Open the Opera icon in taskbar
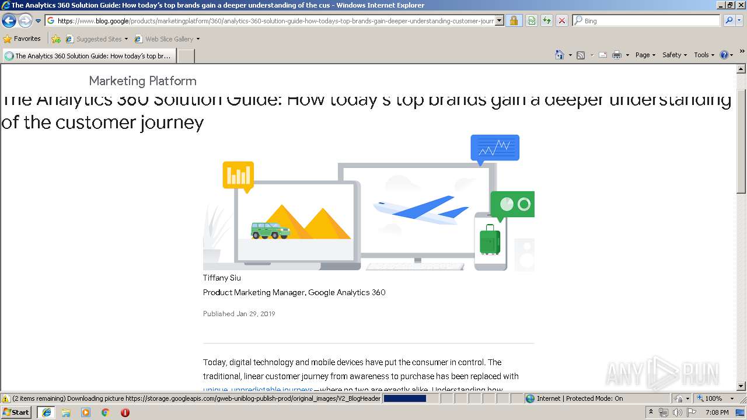 tap(125, 412)
